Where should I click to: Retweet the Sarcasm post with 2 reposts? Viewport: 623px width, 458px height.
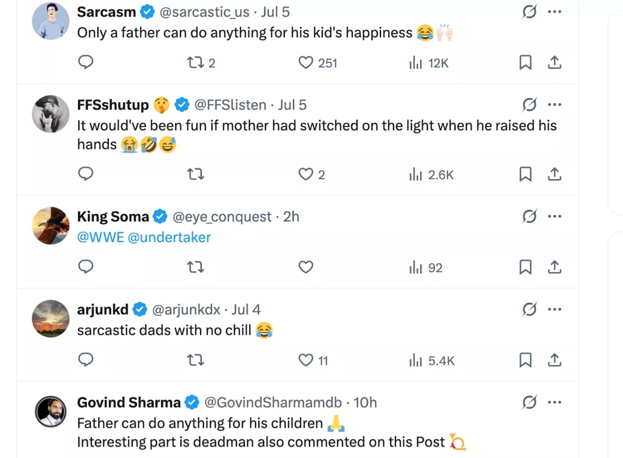click(x=195, y=63)
